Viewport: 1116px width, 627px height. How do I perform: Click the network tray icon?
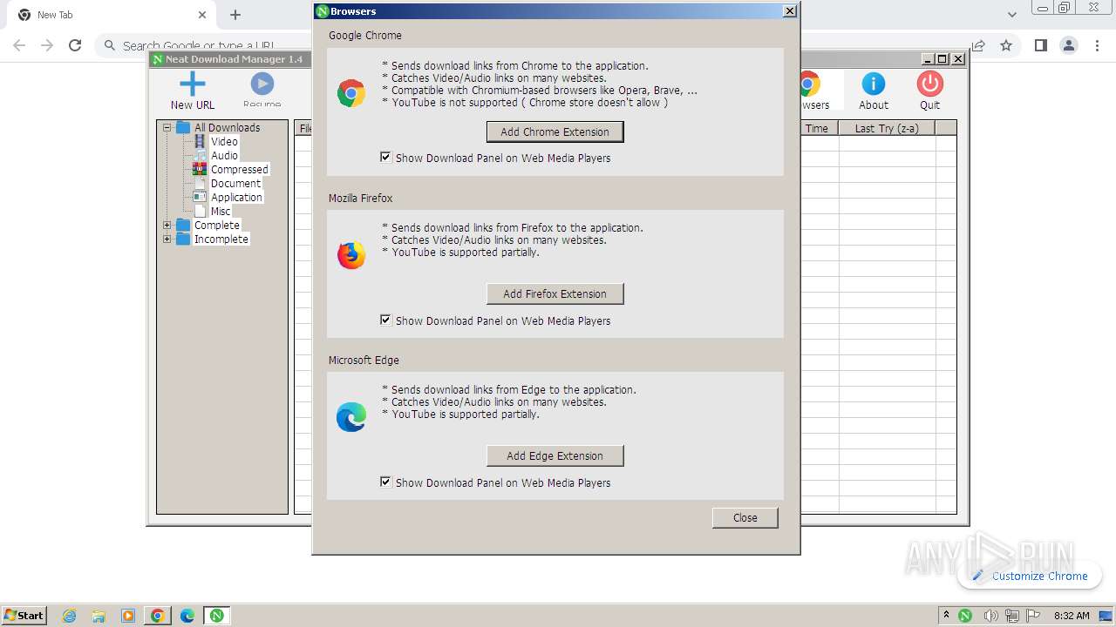pos(1011,616)
